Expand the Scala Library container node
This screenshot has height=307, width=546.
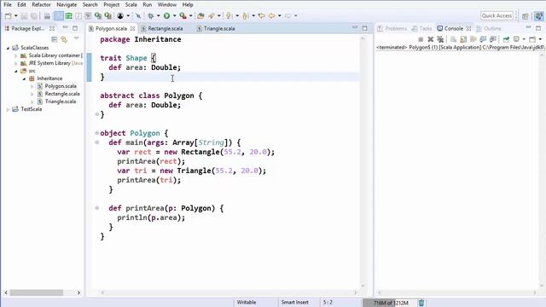point(15,55)
